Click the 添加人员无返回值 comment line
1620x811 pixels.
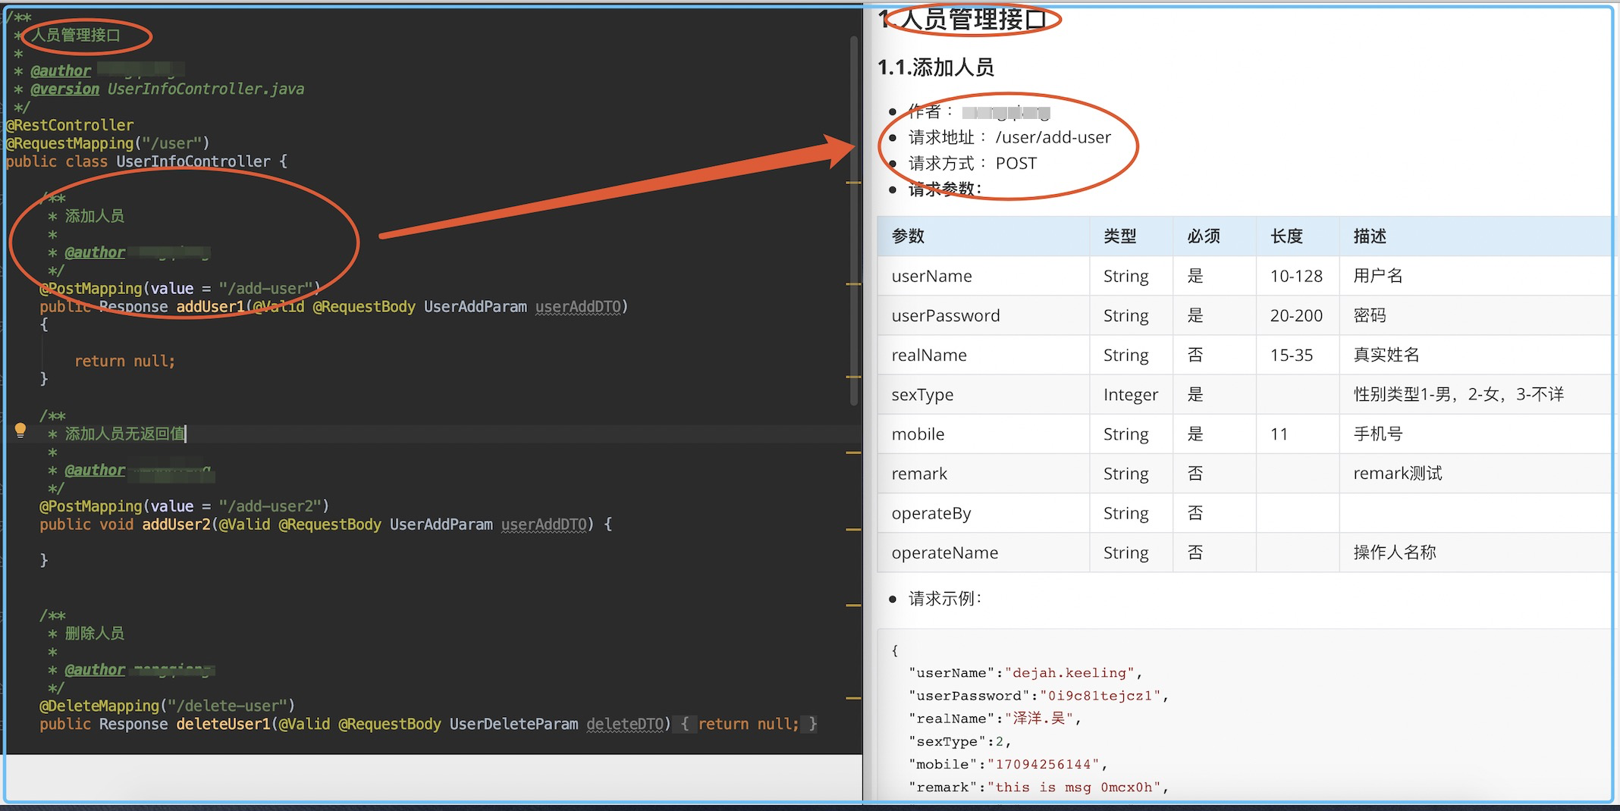click(x=125, y=434)
